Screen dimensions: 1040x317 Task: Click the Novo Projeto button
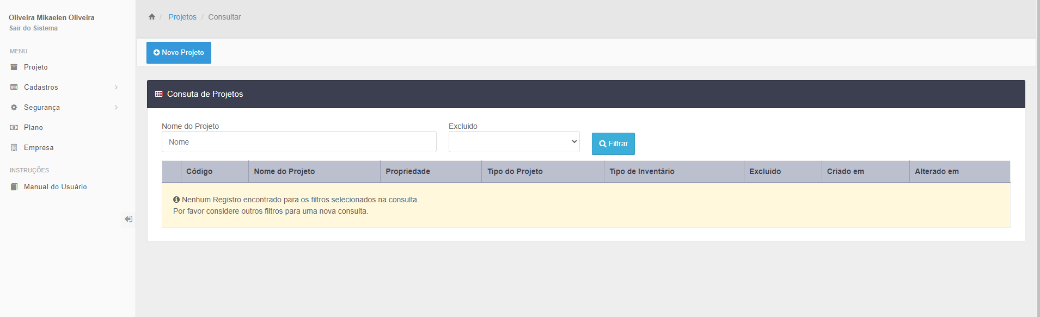click(179, 53)
